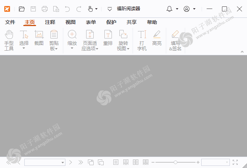Collapse the ribbon with the chevron
247x168 pixels.
point(242,52)
